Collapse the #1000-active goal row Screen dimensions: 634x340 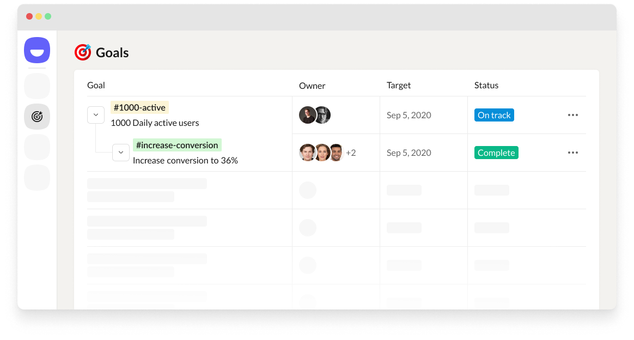(x=96, y=115)
